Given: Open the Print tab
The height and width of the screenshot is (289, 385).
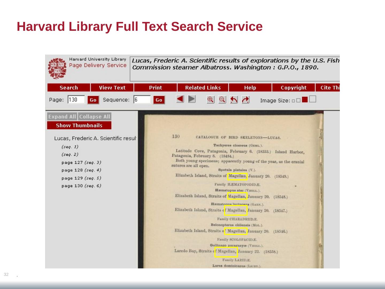Looking at the screenshot, I should pyautogui.click(x=155, y=88).
